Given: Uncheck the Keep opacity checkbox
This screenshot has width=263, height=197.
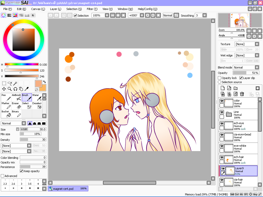Looking at the screenshot, I should pos(21,171).
